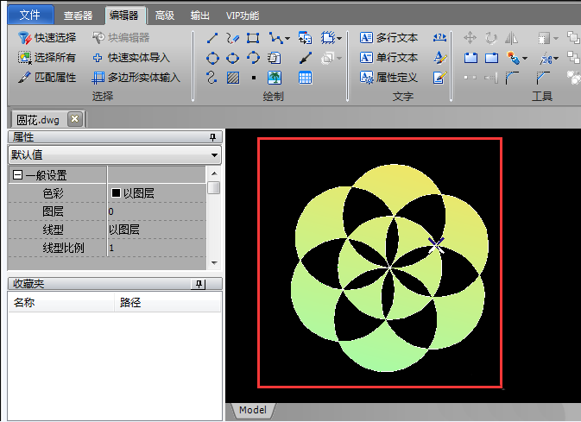
Task: Select the Ellipse drawing tool
Action: 233,58
